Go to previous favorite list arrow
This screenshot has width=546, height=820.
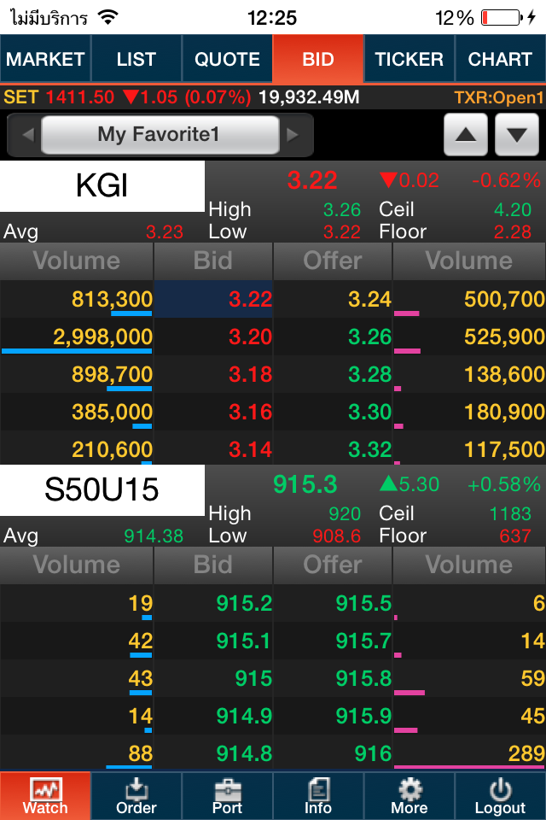27,135
